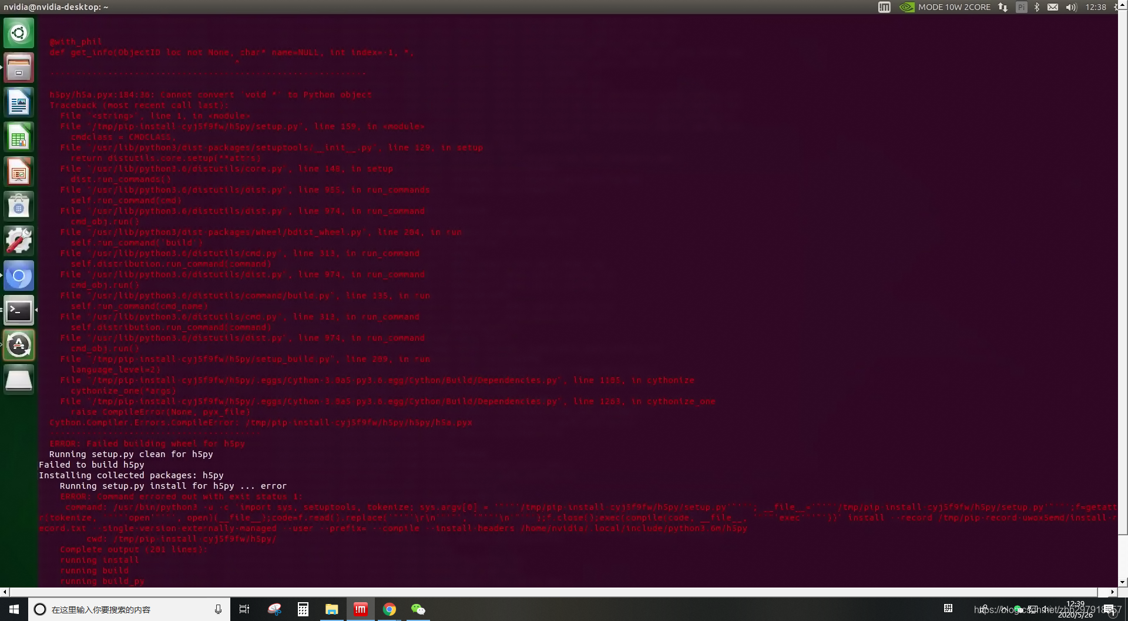Launch LibreOffice Calc from the launcher
The width and height of the screenshot is (1128, 621).
click(19, 137)
